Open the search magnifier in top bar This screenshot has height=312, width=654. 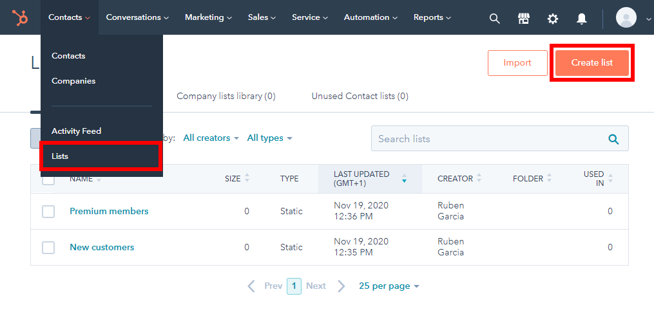(x=494, y=18)
